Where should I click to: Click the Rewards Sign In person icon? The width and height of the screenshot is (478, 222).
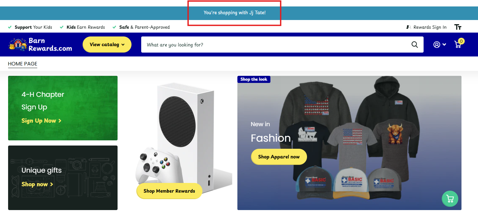(x=409, y=27)
